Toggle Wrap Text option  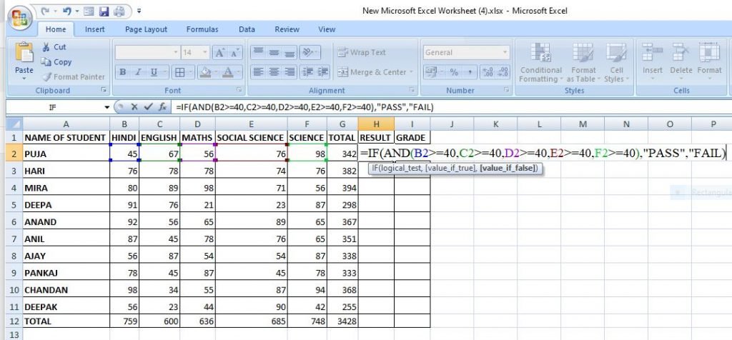click(362, 53)
